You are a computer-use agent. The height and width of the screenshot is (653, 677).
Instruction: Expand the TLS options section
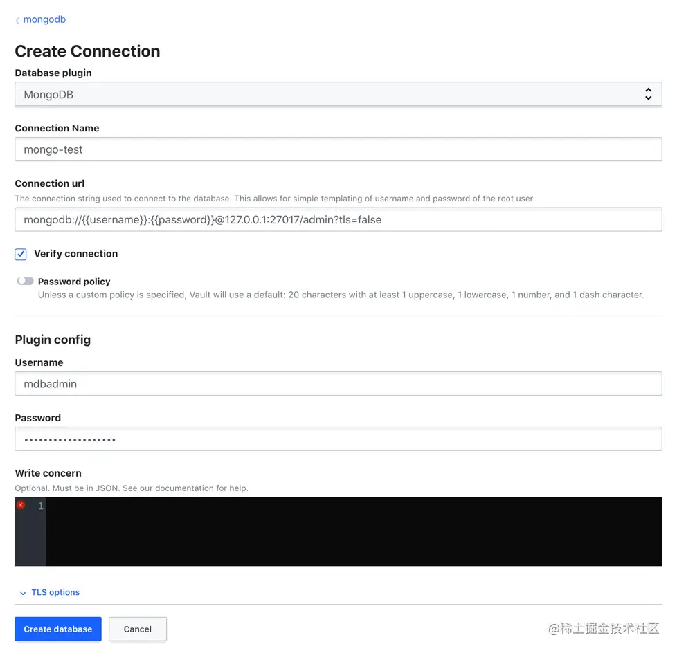click(x=50, y=592)
